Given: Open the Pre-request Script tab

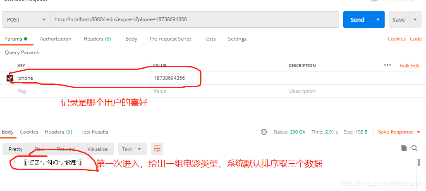Looking at the screenshot, I should pos(170,39).
